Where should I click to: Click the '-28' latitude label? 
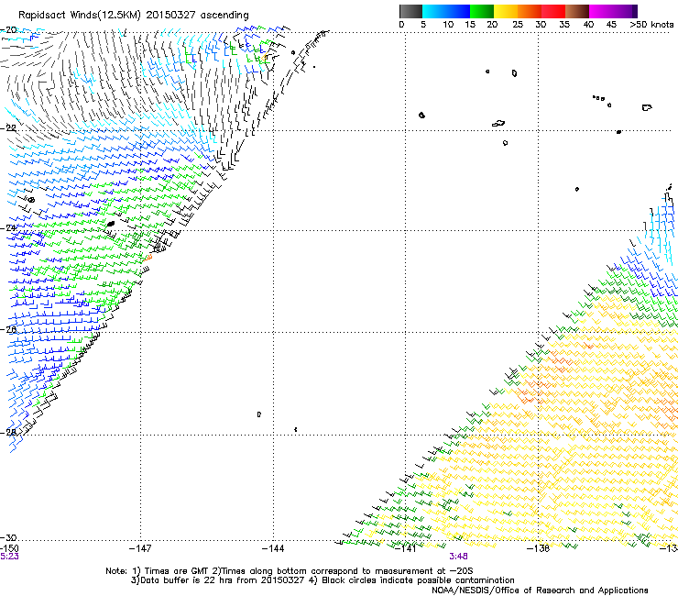(x=8, y=433)
